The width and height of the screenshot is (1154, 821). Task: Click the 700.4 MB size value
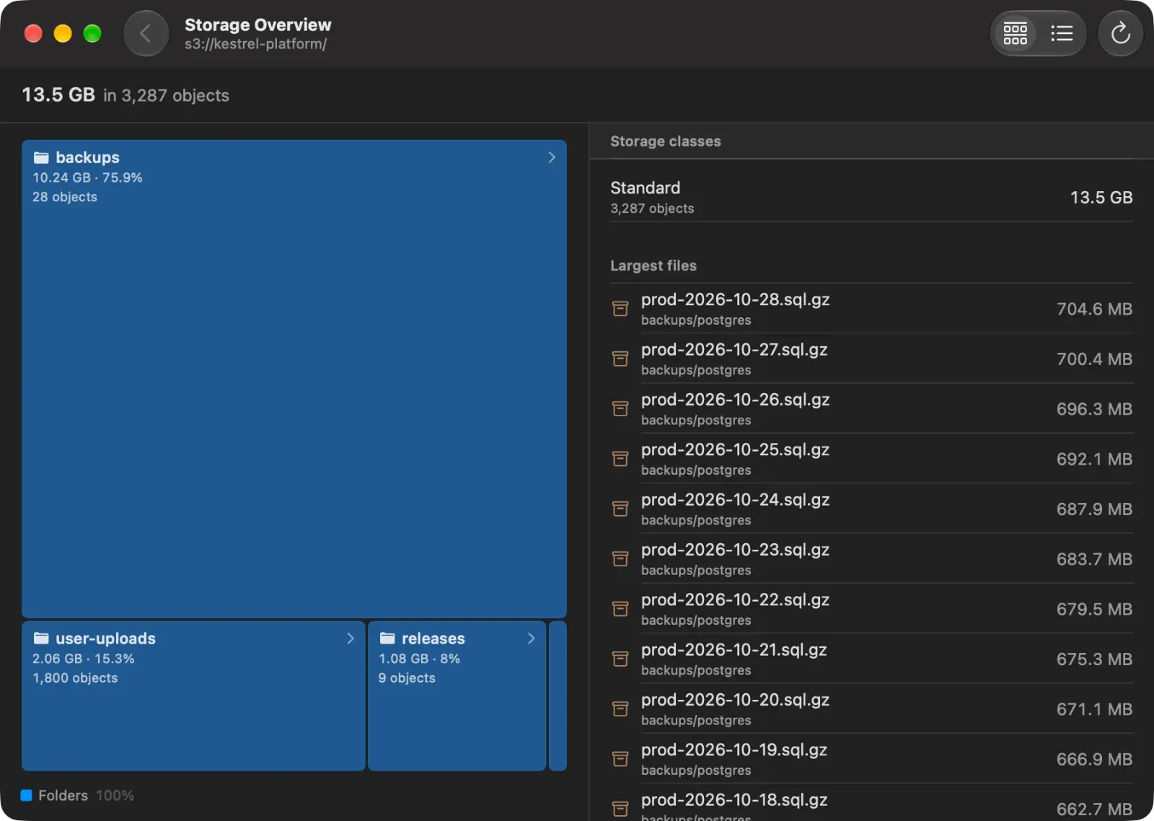pos(1094,359)
